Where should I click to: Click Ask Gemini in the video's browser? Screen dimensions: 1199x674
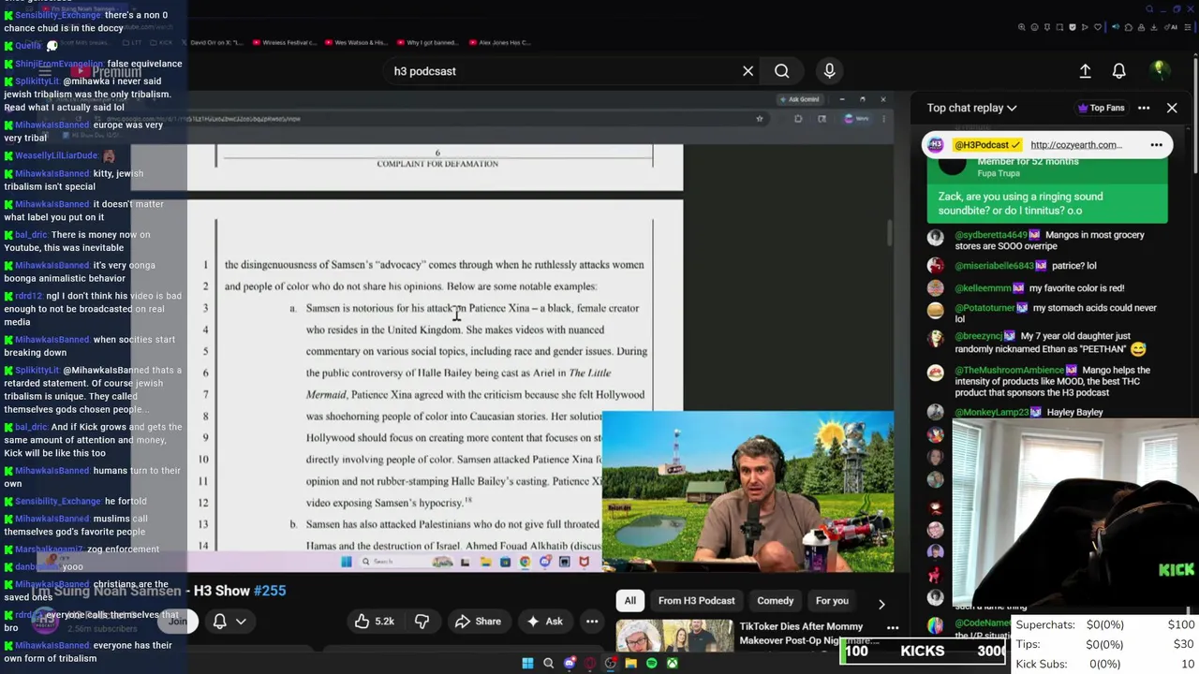(799, 99)
